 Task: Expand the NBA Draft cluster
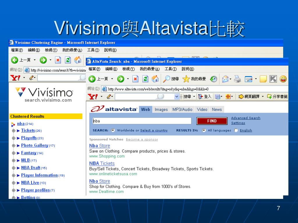(13, 168)
